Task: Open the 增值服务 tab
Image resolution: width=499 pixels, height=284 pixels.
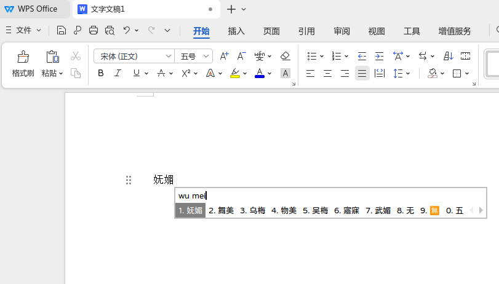Action: [455, 31]
